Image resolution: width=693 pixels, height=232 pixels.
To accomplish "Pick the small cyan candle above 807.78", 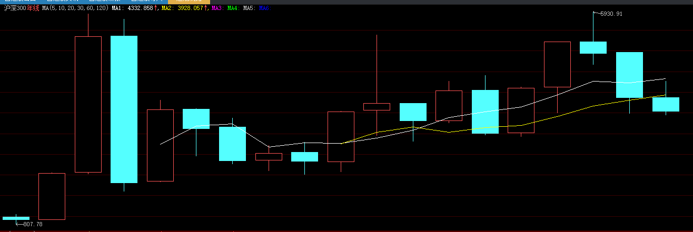I will pos(16,218).
